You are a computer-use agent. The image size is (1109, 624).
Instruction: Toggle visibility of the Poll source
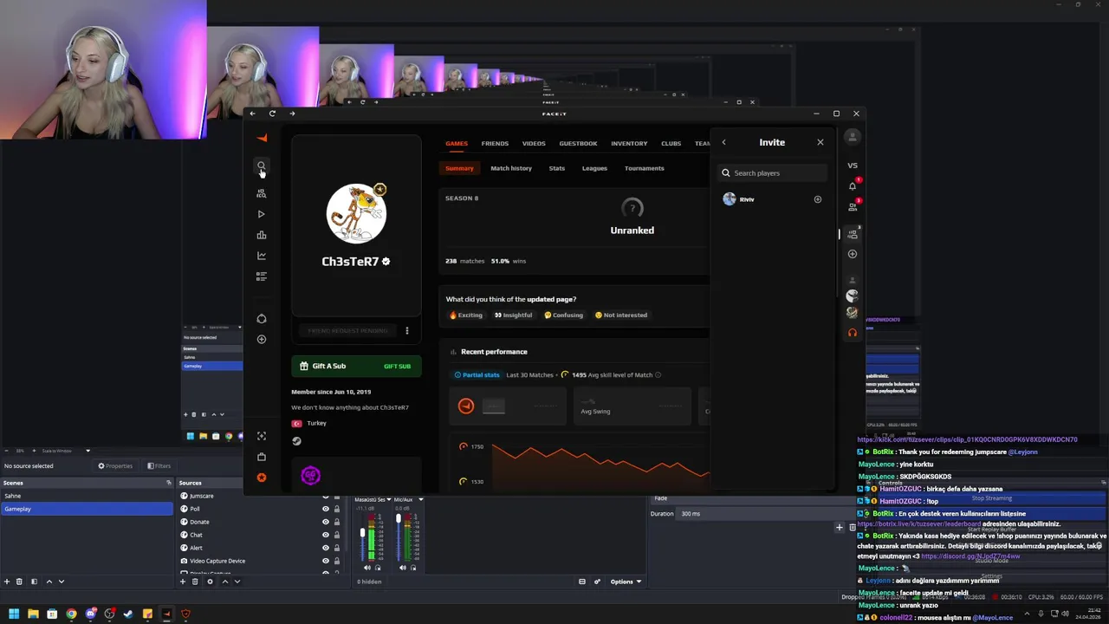coord(326,509)
